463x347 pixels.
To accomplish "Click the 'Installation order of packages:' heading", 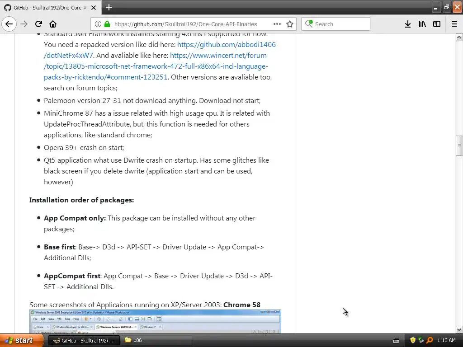I will pyautogui.click(x=81, y=200).
